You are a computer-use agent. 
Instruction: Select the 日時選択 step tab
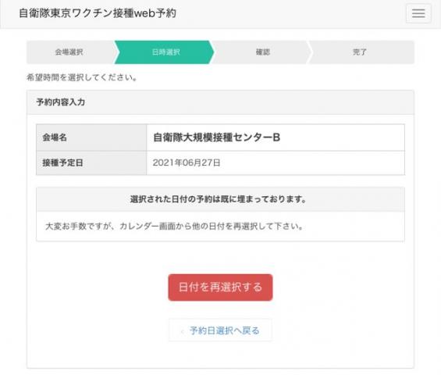tap(165, 52)
